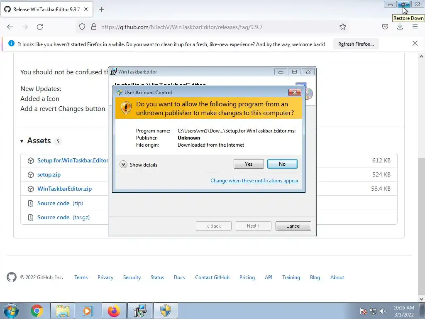Dismiss the Firefox notification bar
This screenshot has width=425, height=319.
pos(415,43)
